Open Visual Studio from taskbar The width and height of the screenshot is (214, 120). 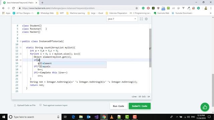pyautogui.click(x=96, y=117)
